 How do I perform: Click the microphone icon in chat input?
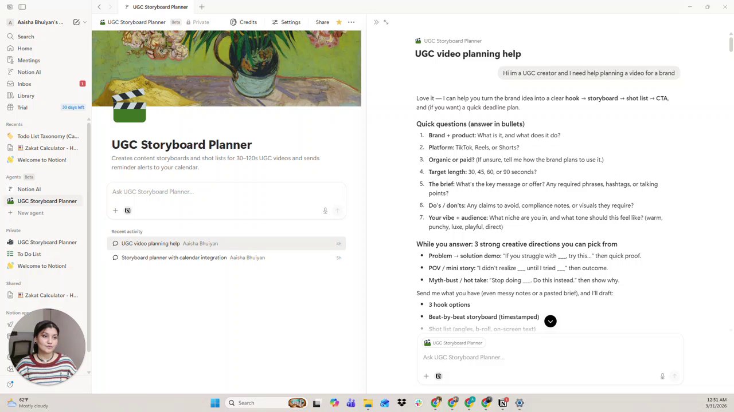point(662,376)
